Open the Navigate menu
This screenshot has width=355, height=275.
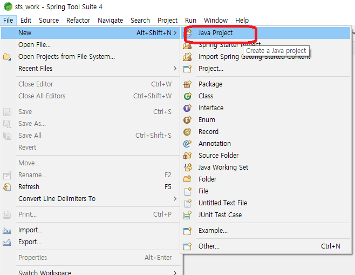pos(111,21)
